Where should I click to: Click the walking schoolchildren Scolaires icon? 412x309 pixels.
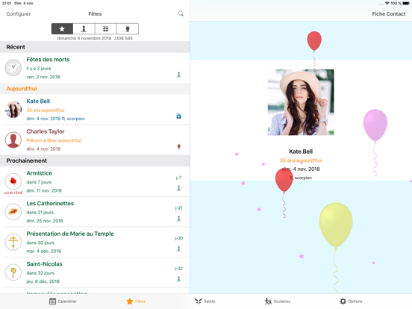268,302
